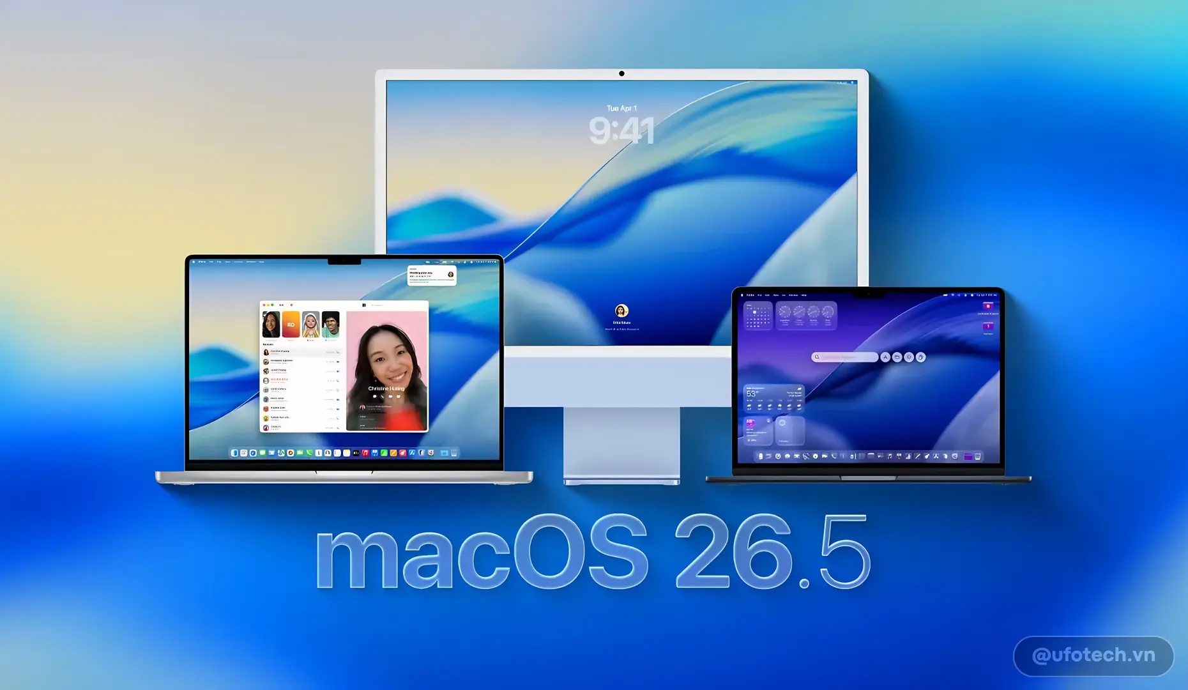Open Notes in the left MacBook's dock
Screen dimensions: 1188x690
click(x=346, y=453)
